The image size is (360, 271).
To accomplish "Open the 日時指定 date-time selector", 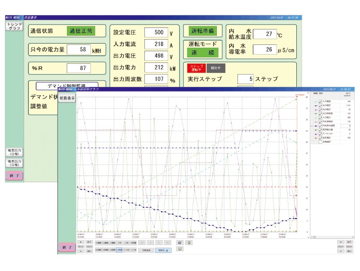I will (146, 250).
